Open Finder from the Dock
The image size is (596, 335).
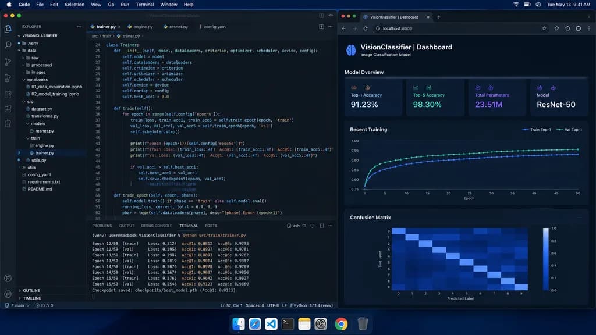(x=238, y=323)
